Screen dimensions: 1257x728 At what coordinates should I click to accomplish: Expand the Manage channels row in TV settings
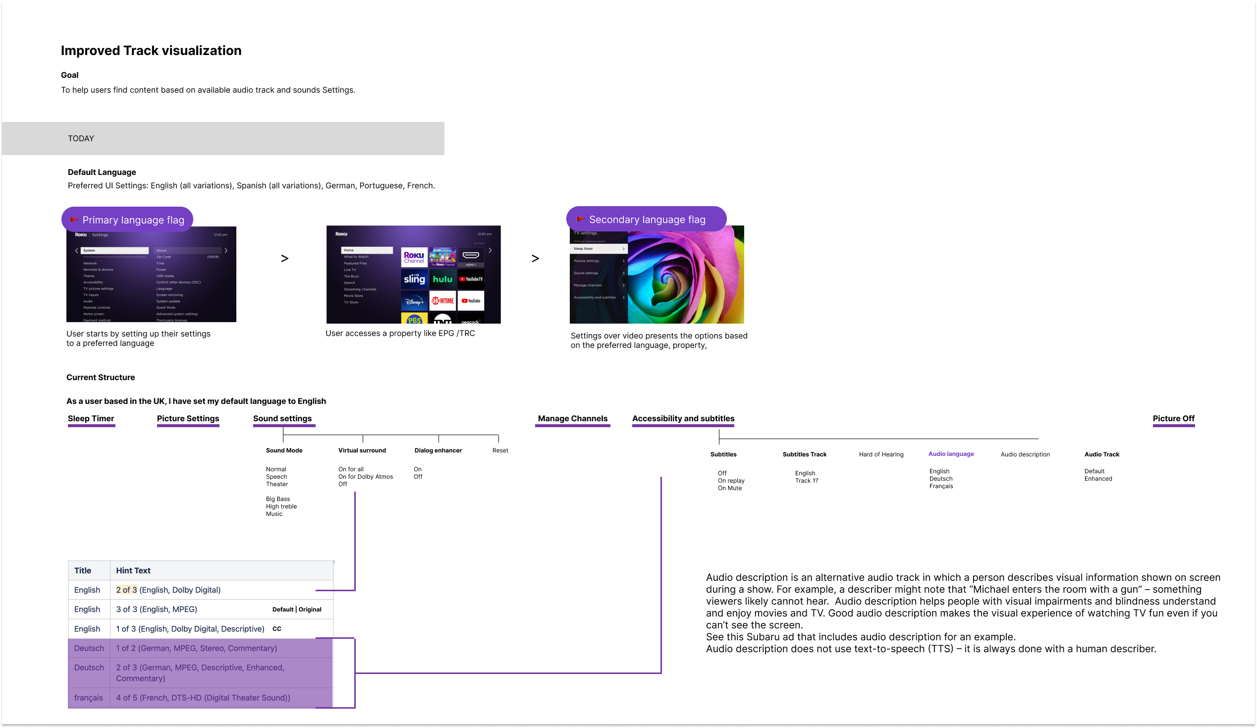point(598,285)
